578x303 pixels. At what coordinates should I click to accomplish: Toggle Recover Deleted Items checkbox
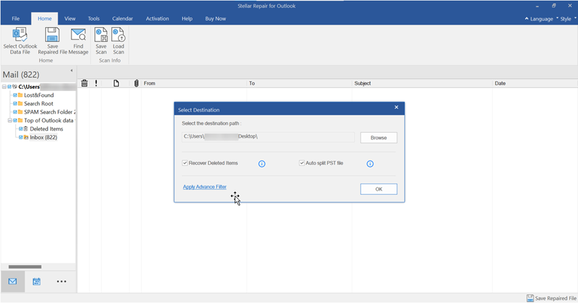pyautogui.click(x=185, y=163)
